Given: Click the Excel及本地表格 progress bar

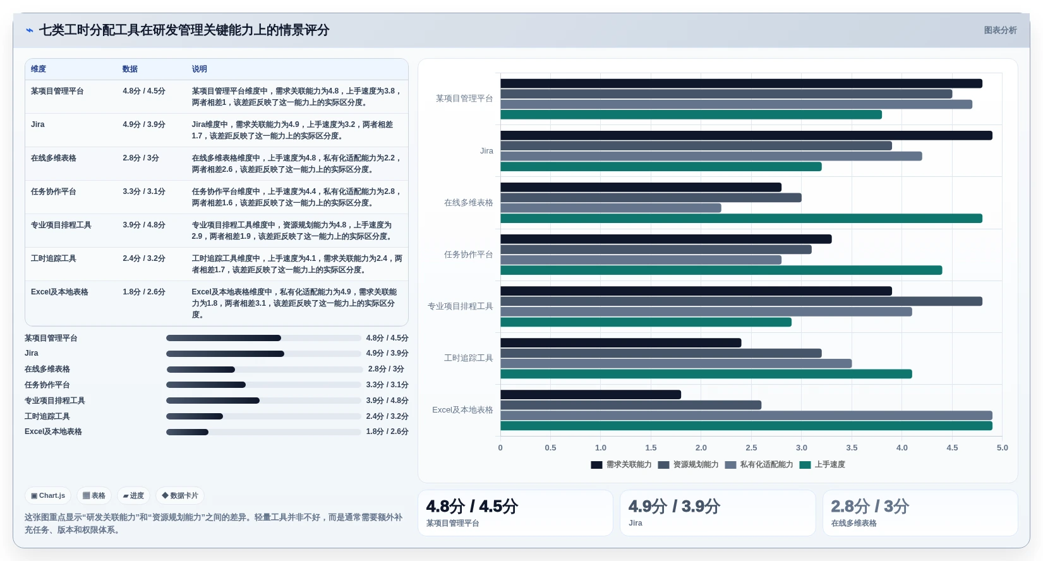Looking at the screenshot, I should point(263,432).
